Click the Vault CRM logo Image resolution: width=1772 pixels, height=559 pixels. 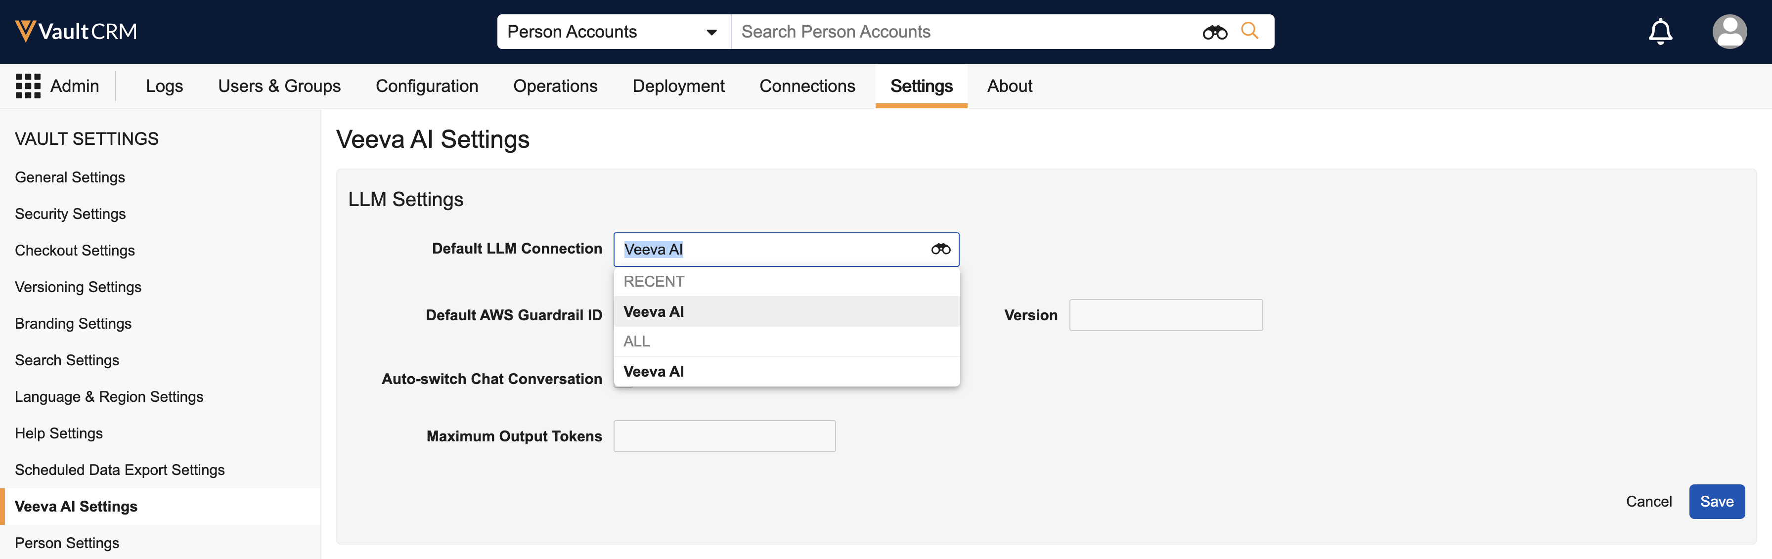(x=76, y=32)
